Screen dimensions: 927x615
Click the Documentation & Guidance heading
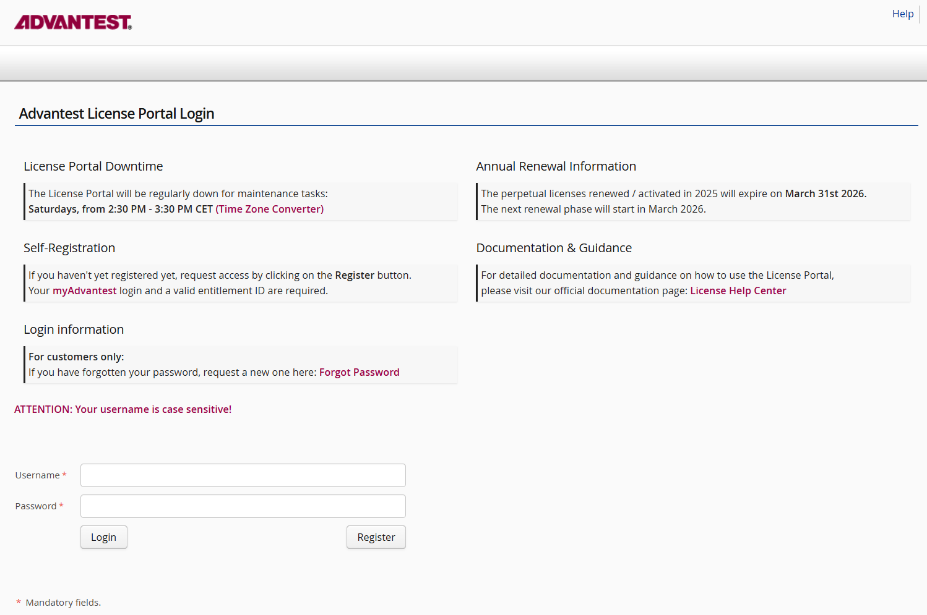(554, 248)
